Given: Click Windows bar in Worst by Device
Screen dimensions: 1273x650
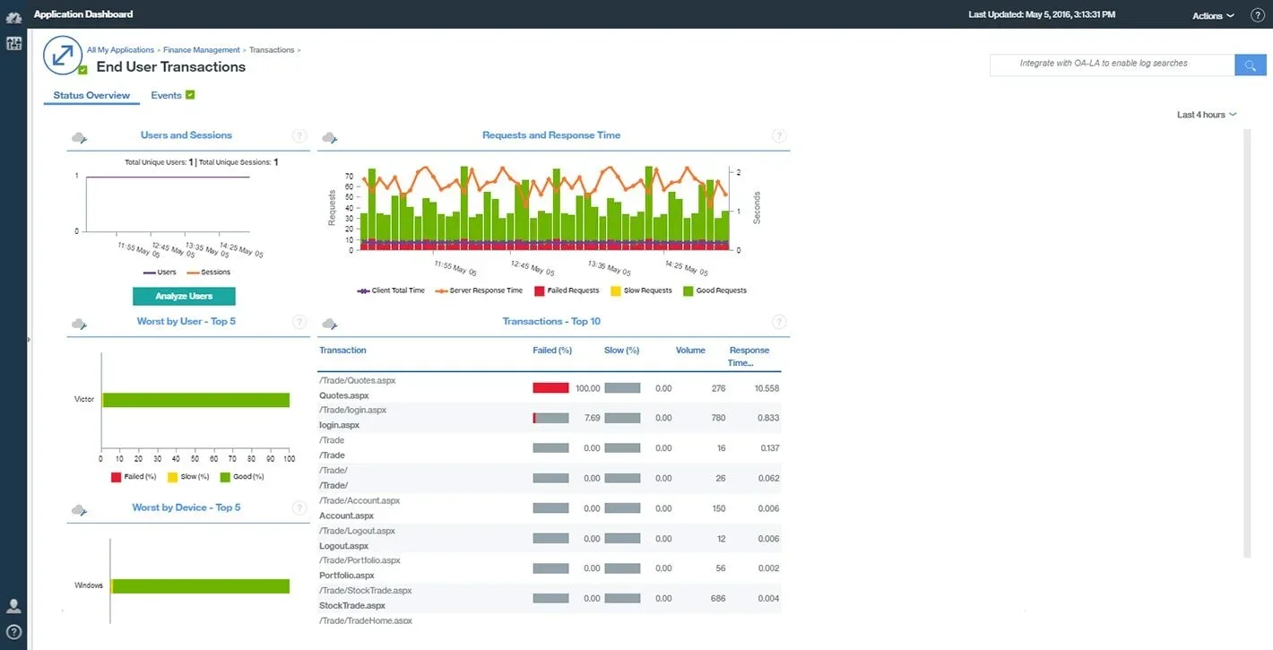Looking at the screenshot, I should click(x=201, y=586).
